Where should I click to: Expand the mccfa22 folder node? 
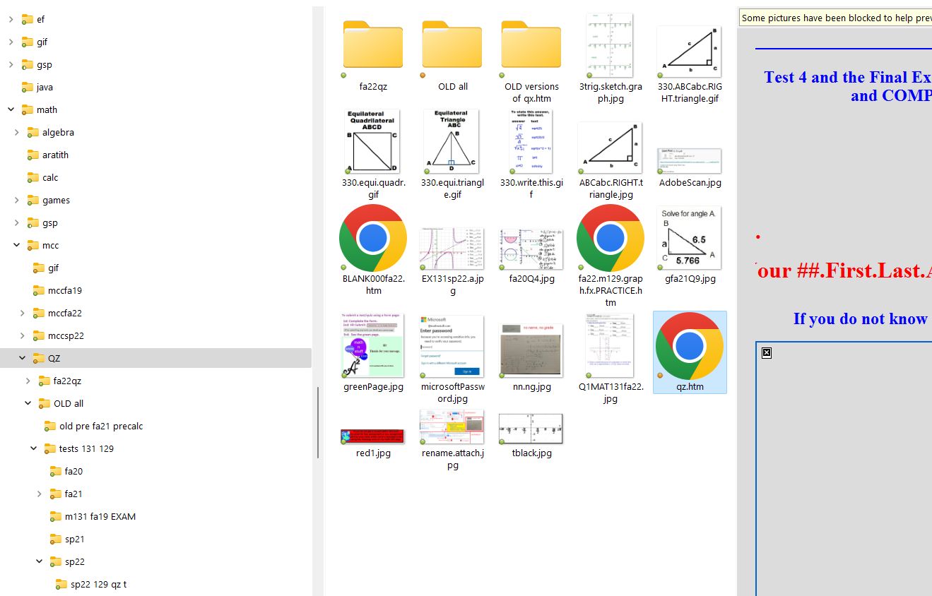pos(22,313)
